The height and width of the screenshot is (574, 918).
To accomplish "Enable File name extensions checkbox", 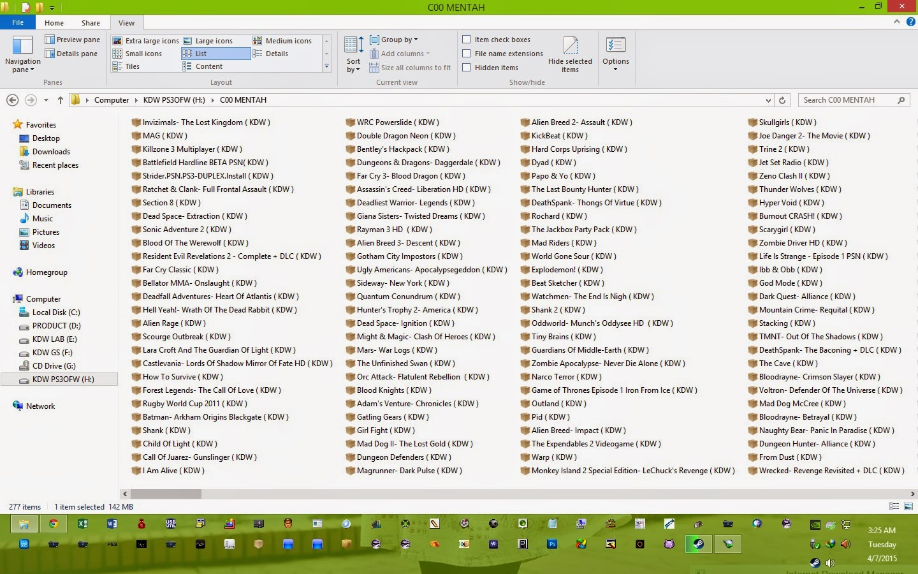I will (467, 54).
